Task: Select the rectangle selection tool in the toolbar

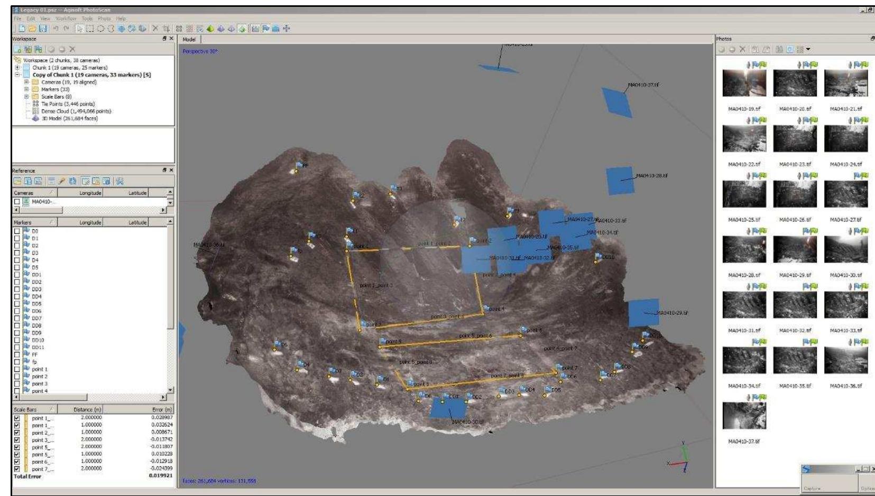Action: (x=89, y=29)
